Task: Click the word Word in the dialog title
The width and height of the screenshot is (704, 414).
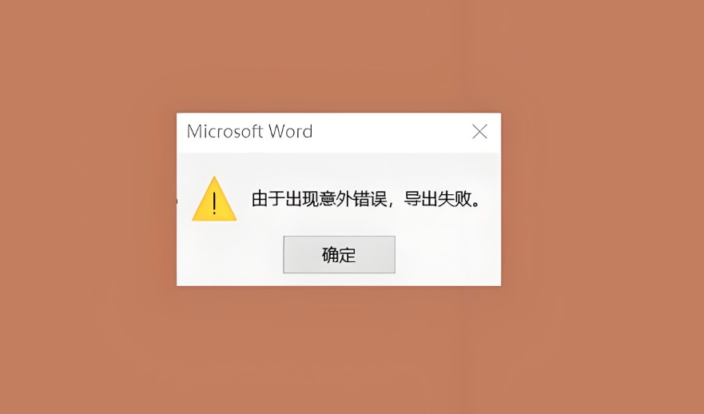Action: click(x=291, y=132)
